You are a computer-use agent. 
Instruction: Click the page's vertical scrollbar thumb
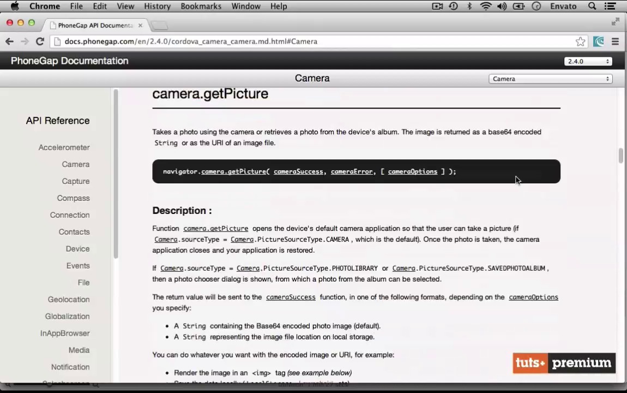620,155
